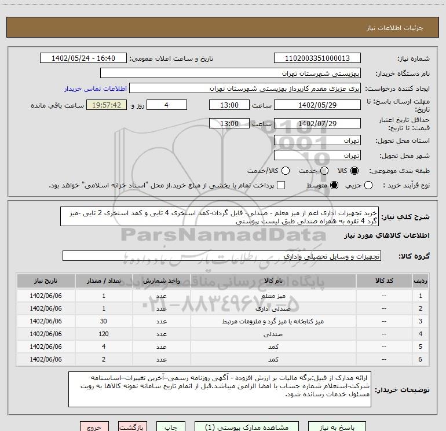
Task: Click the date cell in row 1
Action: (46, 296)
